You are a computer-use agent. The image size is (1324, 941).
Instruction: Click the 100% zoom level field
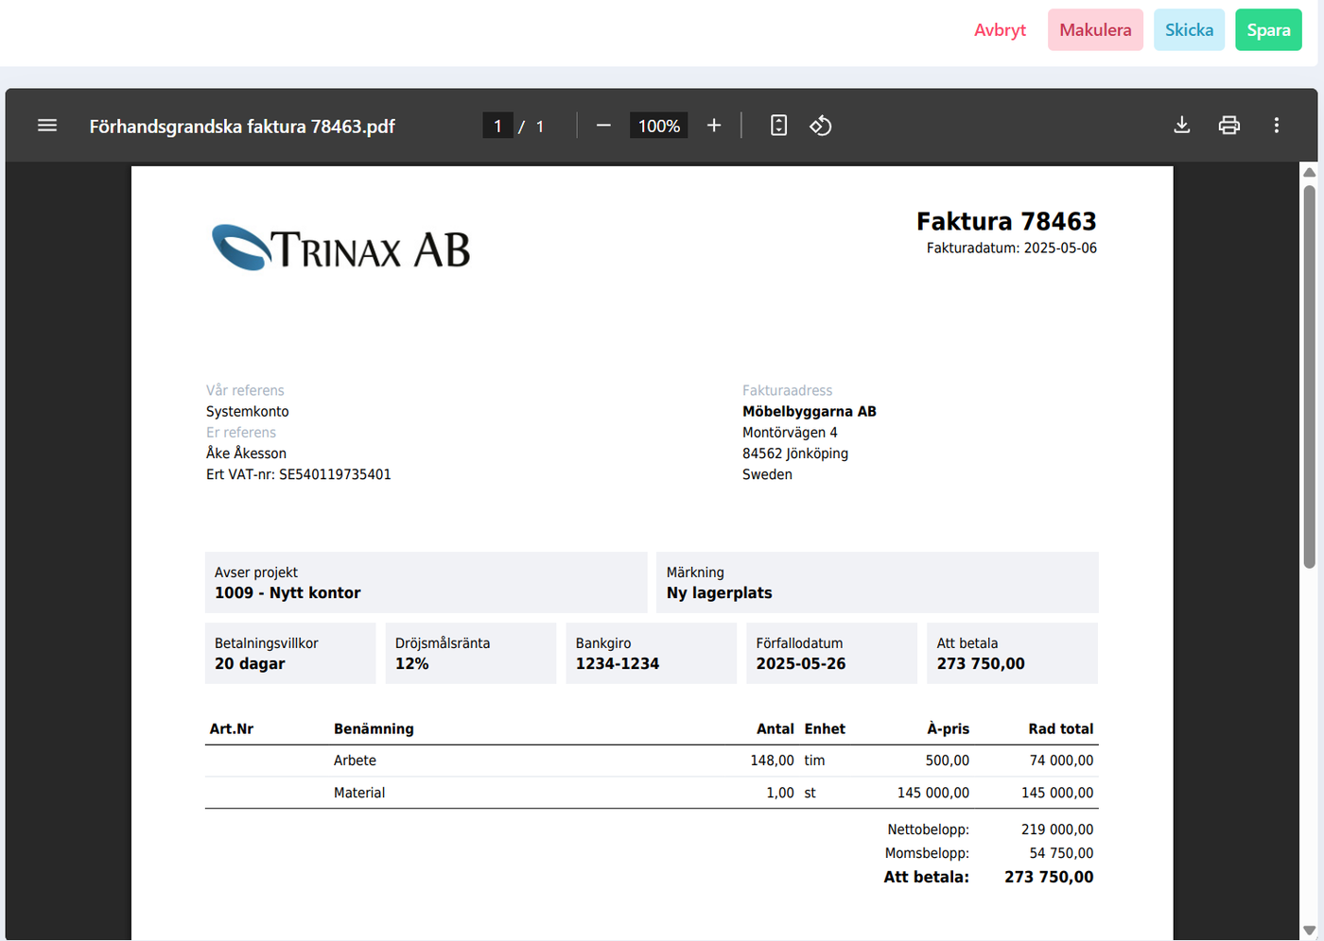(x=659, y=126)
